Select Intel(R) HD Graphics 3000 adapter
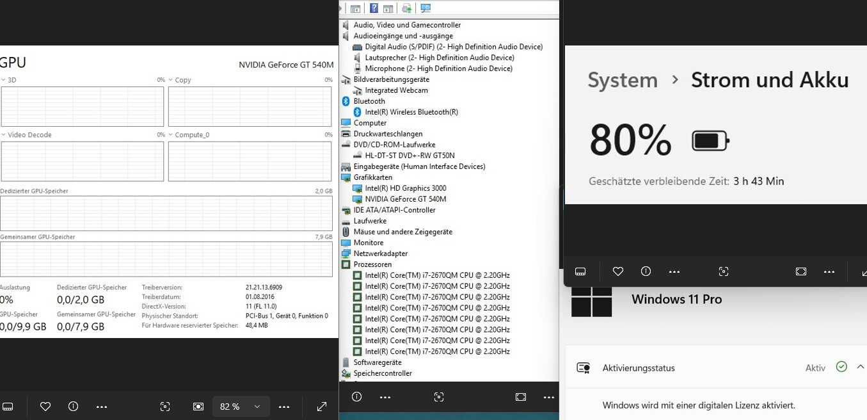 [x=406, y=188]
